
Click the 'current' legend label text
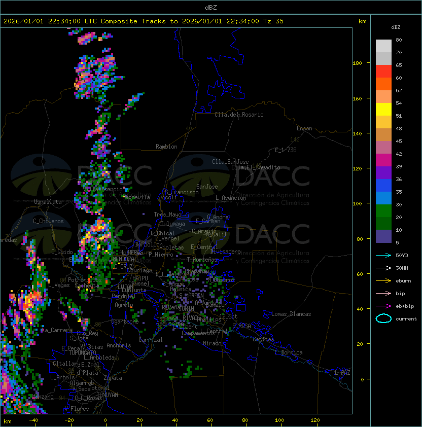[406, 319]
